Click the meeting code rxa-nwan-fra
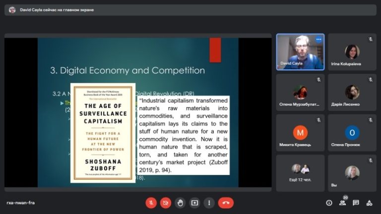The image size is (381, 214). [x=21, y=203]
